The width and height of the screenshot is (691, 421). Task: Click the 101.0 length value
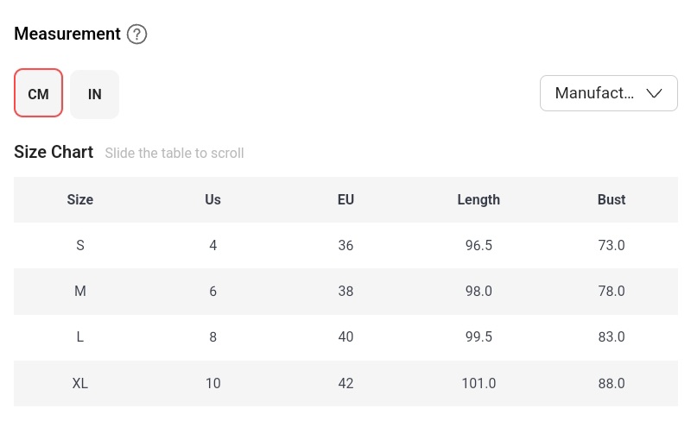(479, 383)
